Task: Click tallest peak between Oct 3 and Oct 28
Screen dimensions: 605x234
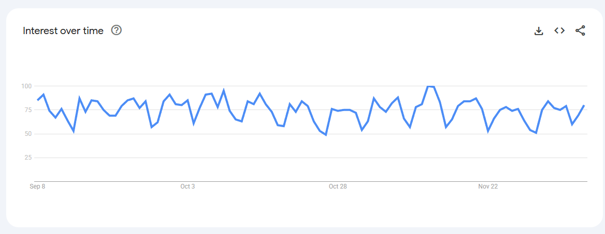Action: tap(223, 90)
